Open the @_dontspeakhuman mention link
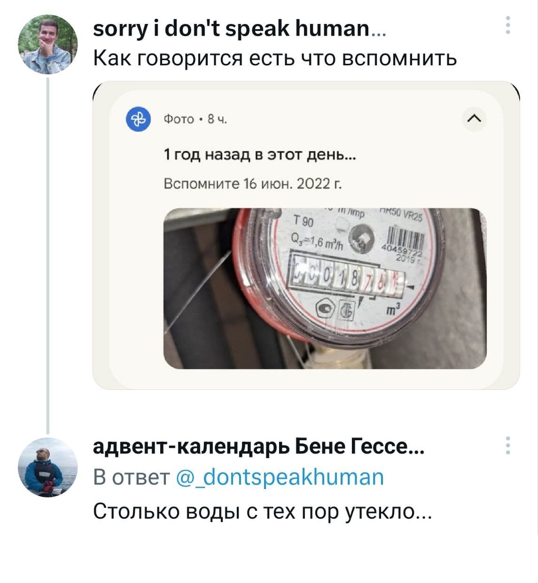This screenshot has width=538, height=583. pos(280,477)
